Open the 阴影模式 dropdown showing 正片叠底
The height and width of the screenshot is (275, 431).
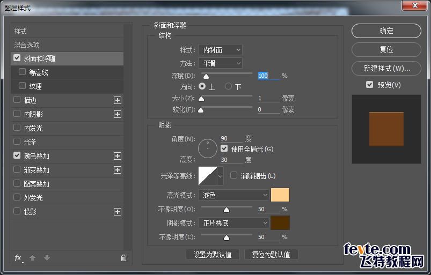pos(233,223)
